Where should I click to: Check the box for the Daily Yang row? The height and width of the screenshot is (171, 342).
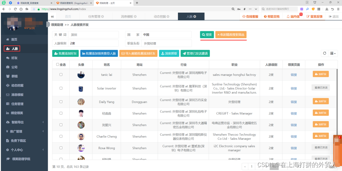[61, 102]
